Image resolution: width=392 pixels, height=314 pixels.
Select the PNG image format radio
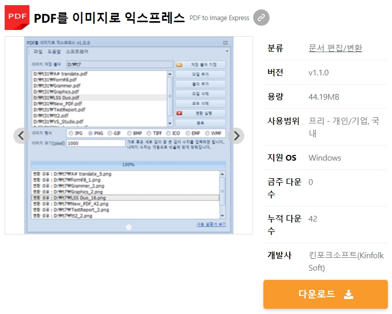pos(90,133)
